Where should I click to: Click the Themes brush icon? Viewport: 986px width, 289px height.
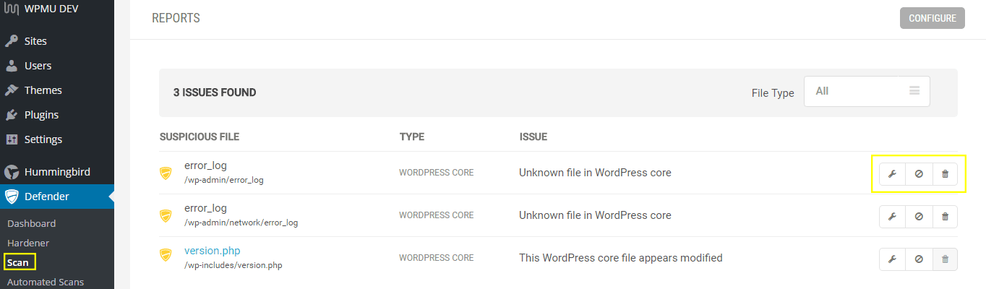(12, 90)
